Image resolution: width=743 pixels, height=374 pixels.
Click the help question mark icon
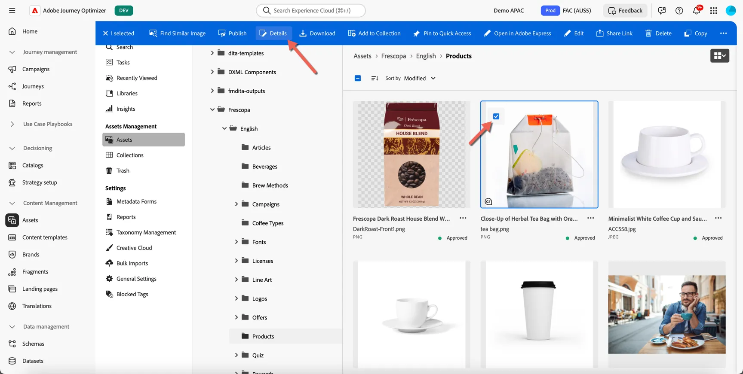click(679, 10)
